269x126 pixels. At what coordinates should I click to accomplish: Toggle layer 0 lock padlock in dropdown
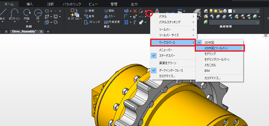(221, 11)
